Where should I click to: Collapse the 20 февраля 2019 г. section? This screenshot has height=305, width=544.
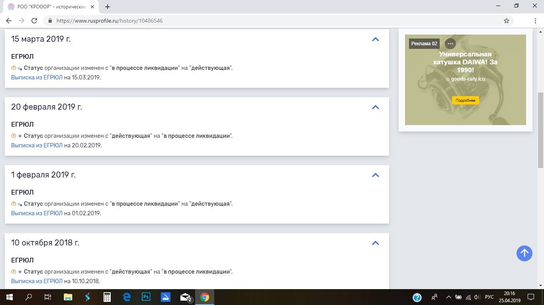tap(375, 107)
